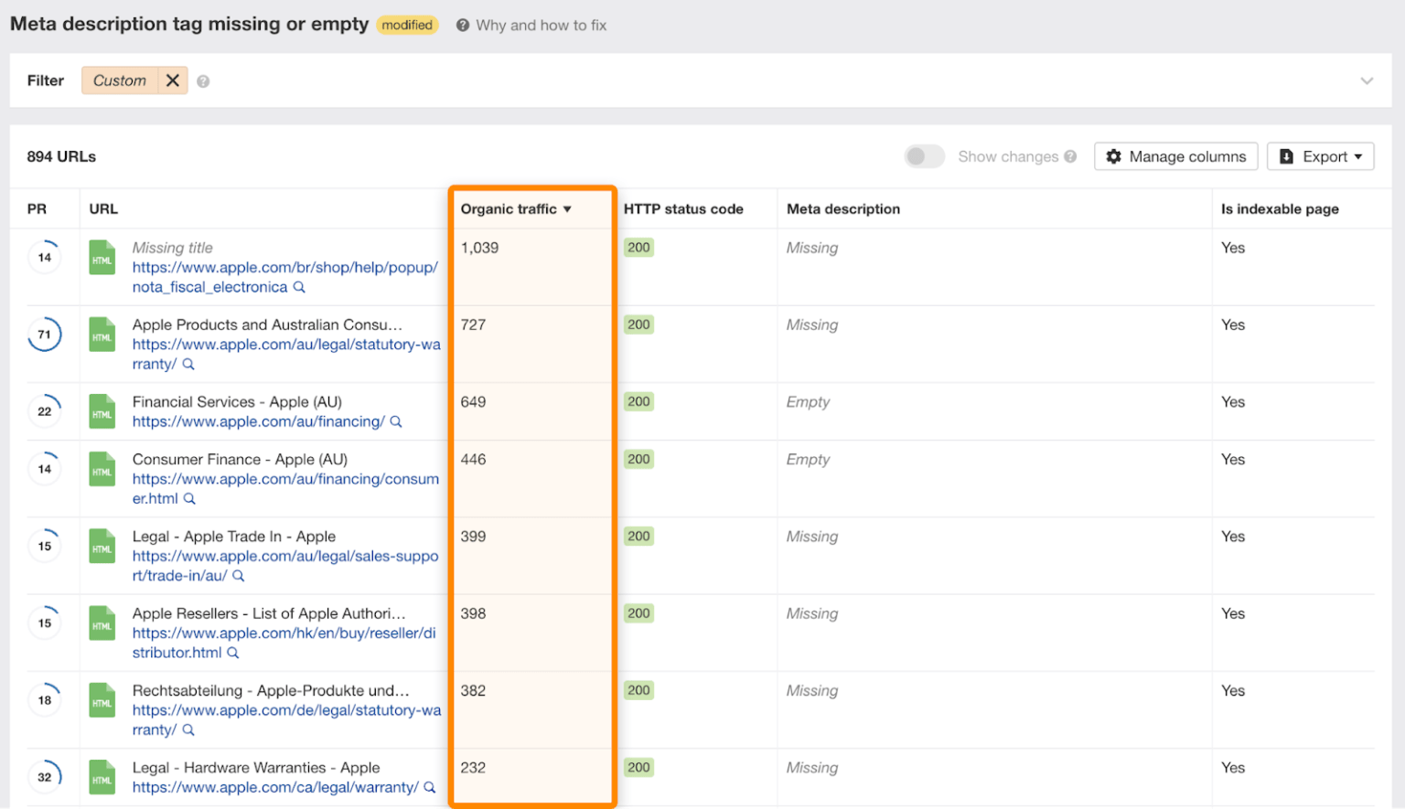This screenshot has height=809, width=1405.
Task: Click the yellow modified badge in the title
Action: pyautogui.click(x=407, y=25)
